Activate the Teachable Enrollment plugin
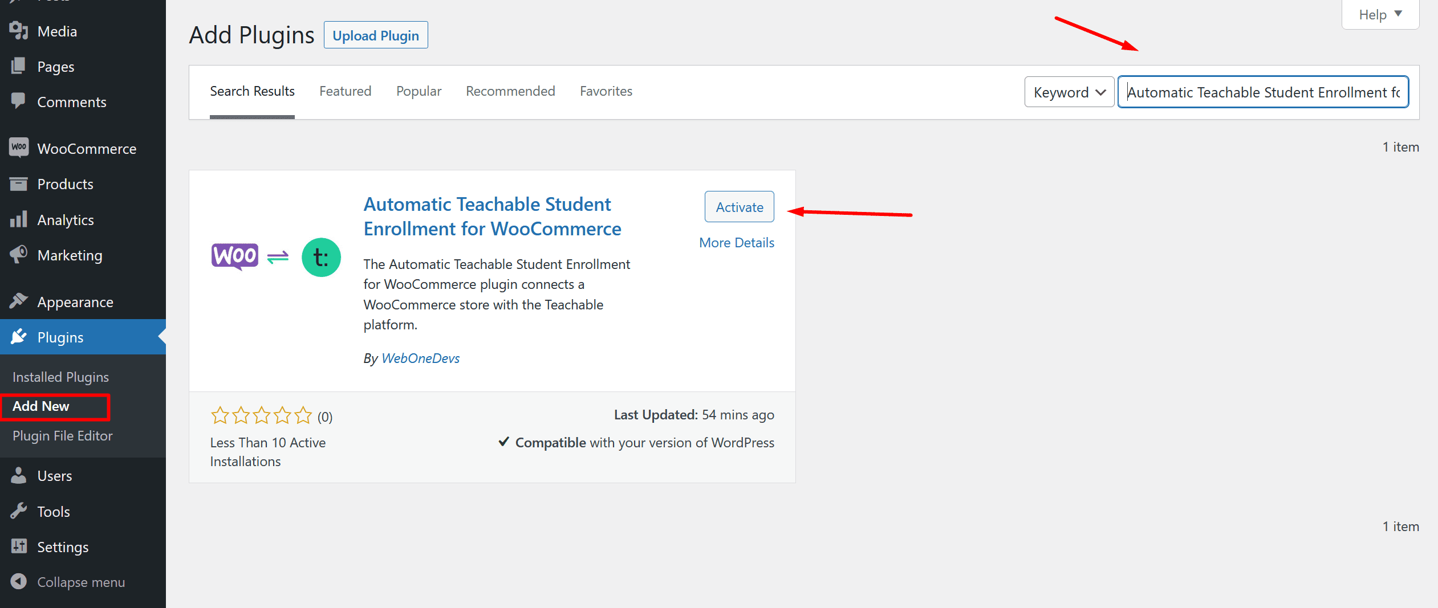This screenshot has height=608, width=1438. pos(740,207)
